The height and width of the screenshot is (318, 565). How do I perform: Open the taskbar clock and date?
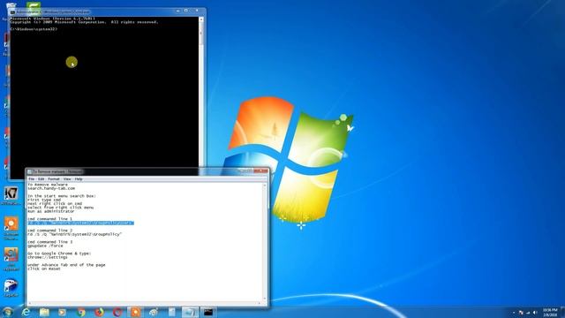550,313
